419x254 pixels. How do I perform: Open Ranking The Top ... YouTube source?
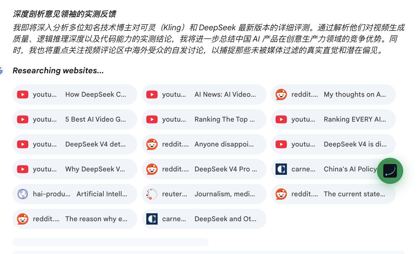click(204, 119)
